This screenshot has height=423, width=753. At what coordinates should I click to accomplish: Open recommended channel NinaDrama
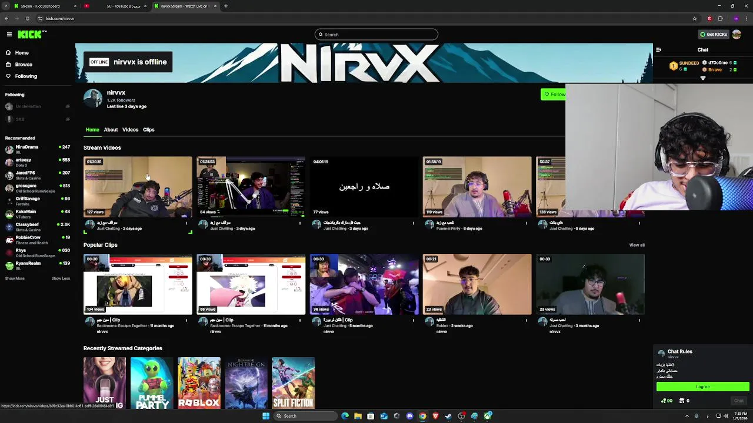[x=38, y=149]
